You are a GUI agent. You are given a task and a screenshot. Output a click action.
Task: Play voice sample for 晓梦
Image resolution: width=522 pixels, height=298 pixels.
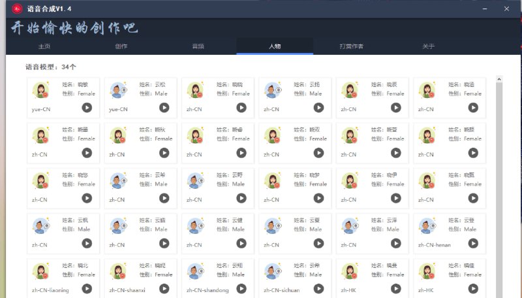318,198
